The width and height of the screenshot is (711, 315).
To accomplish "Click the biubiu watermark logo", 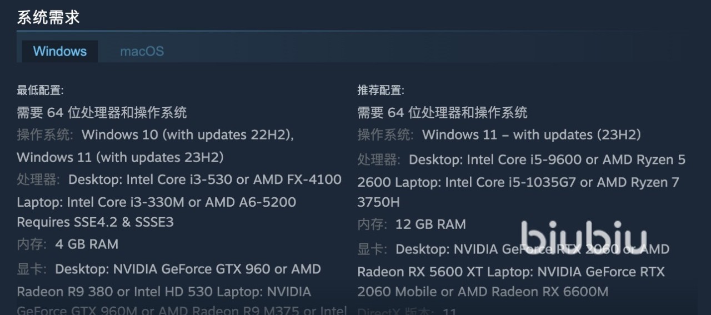I will pos(583,236).
